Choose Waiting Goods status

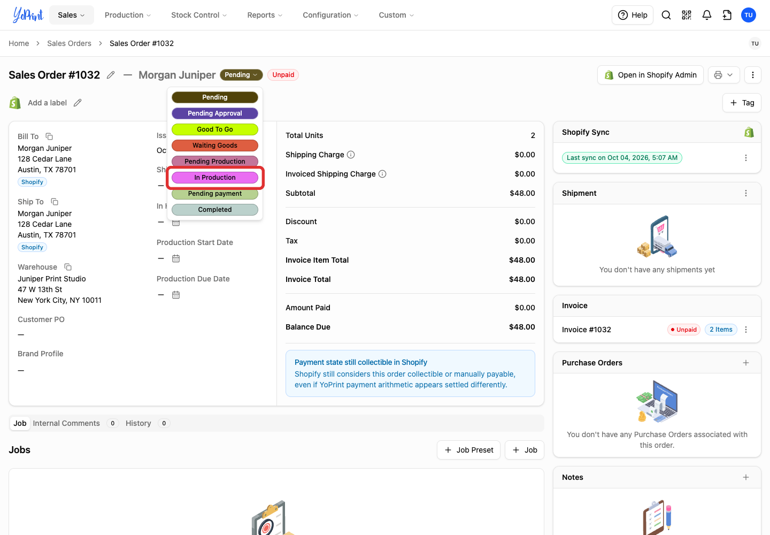coord(215,146)
